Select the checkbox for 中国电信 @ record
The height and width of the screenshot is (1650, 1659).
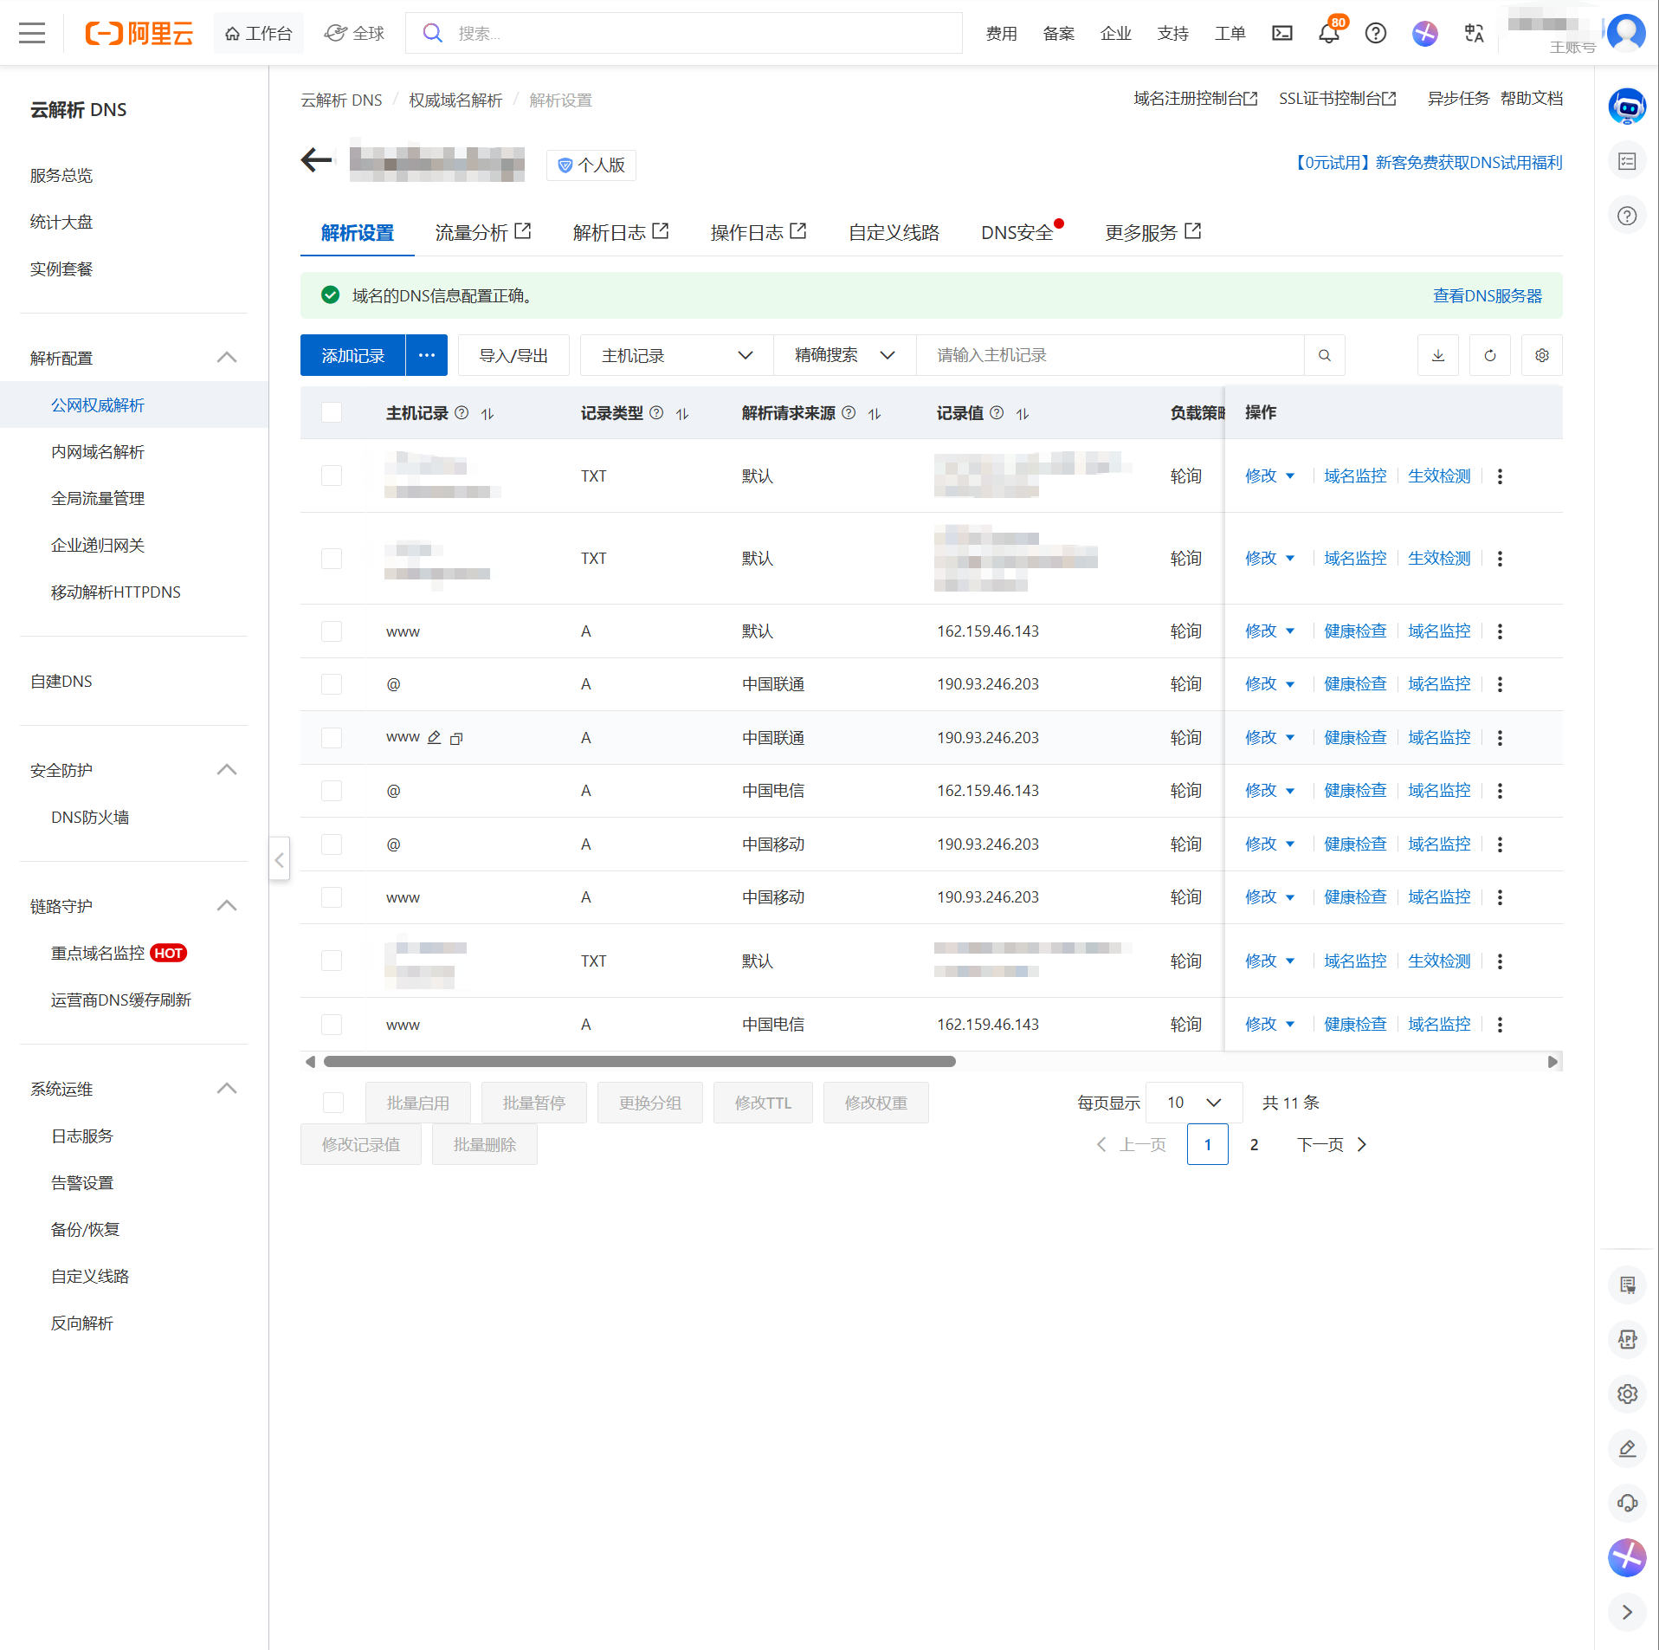(x=332, y=791)
